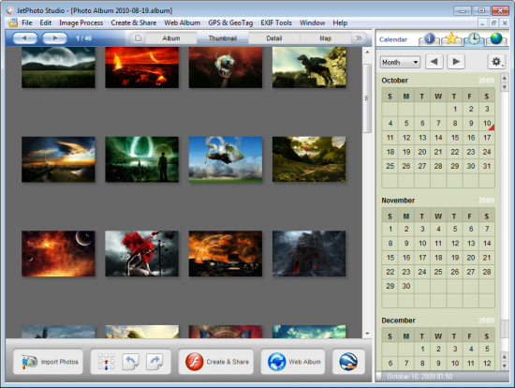Click the Import Photos button
Viewport: 515px width, 388px height.
[x=48, y=362]
